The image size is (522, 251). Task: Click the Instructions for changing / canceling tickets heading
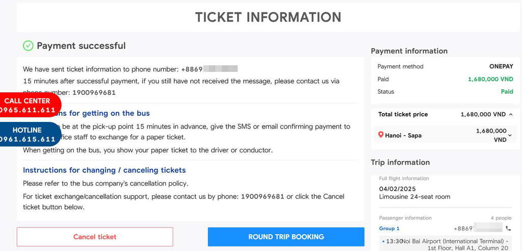[105, 170]
